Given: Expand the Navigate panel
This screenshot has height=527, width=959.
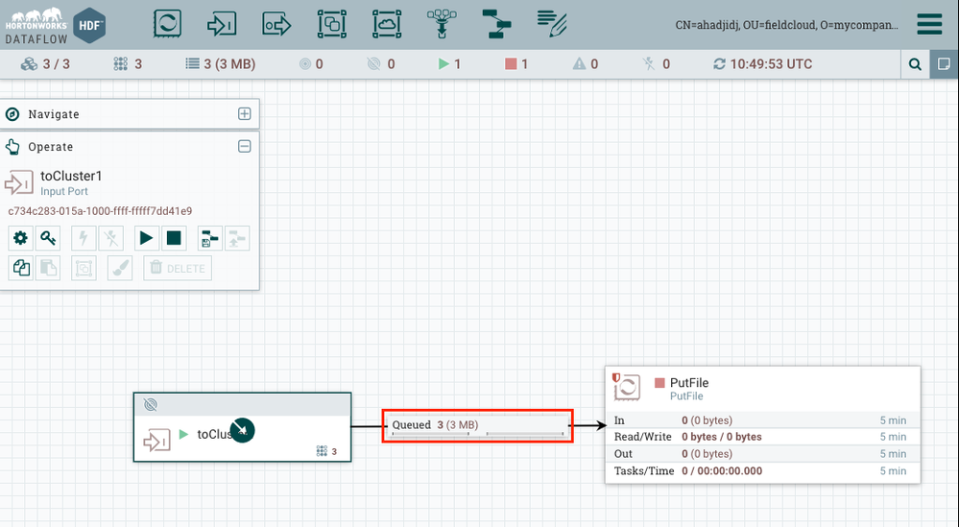Looking at the screenshot, I should (x=244, y=113).
